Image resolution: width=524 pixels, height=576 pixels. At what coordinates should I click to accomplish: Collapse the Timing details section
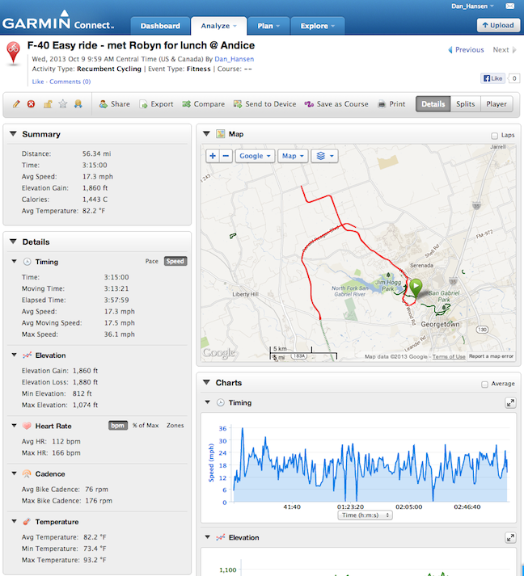click(14, 261)
